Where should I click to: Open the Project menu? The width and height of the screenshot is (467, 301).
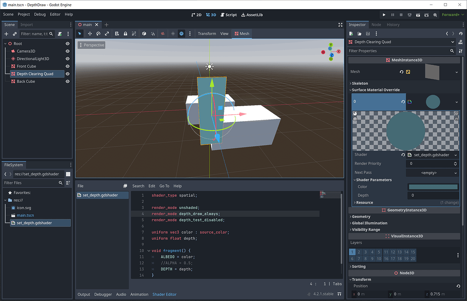pyautogui.click(x=23, y=15)
